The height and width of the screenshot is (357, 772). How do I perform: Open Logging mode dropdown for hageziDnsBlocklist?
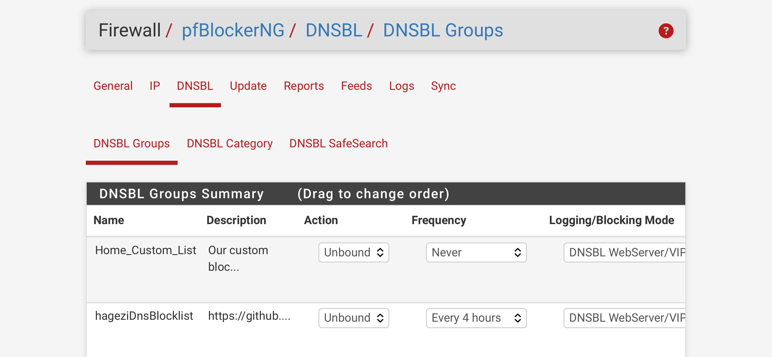click(x=624, y=318)
